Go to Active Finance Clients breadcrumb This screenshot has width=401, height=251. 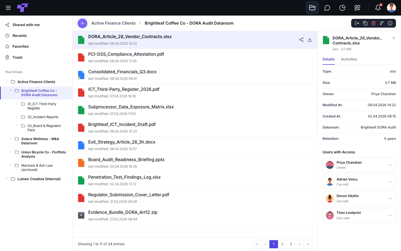tap(113, 23)
